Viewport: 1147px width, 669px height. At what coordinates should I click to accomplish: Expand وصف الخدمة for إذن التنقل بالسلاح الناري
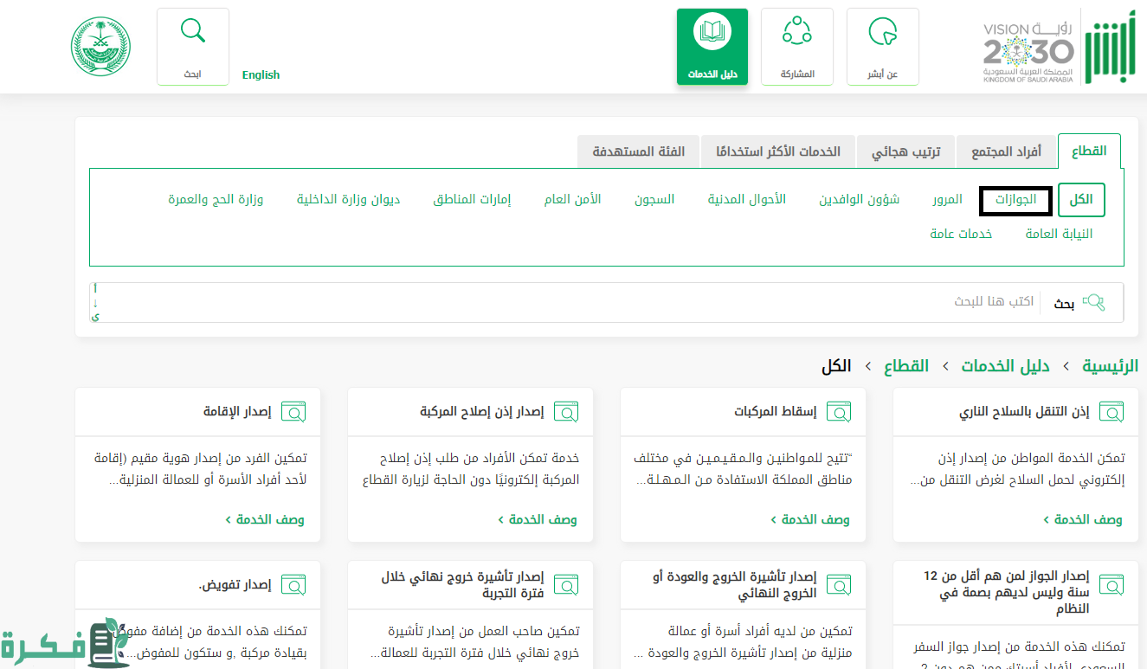pyautogui.click(x=1082, y=519)
